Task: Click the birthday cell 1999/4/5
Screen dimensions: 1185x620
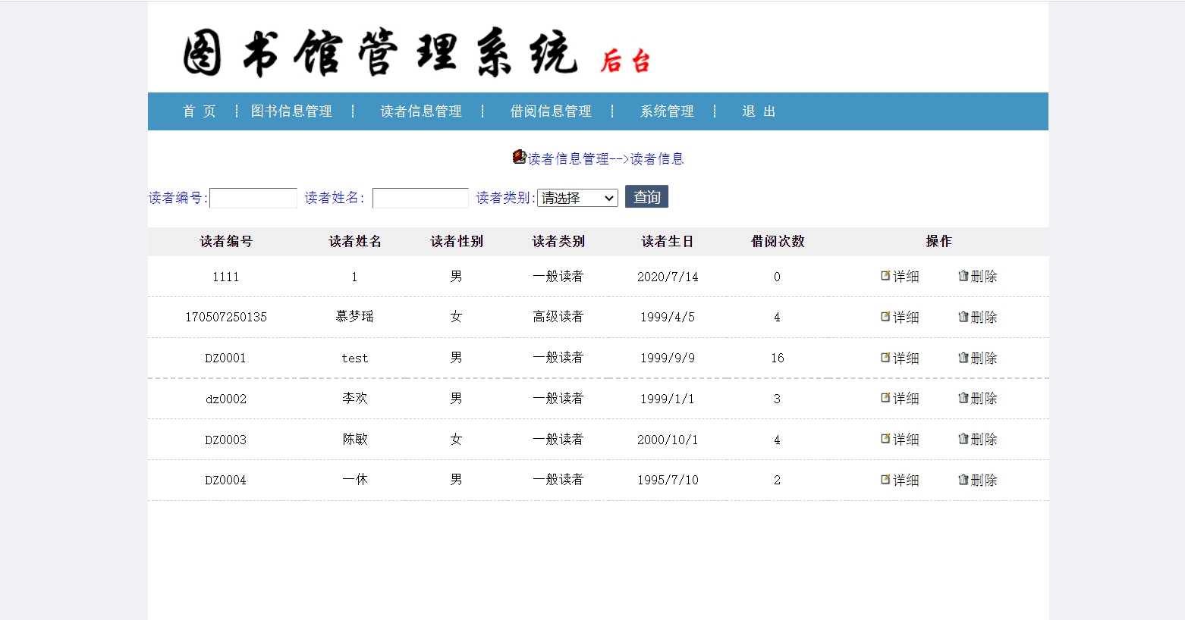Action: [x=668, y=317]
